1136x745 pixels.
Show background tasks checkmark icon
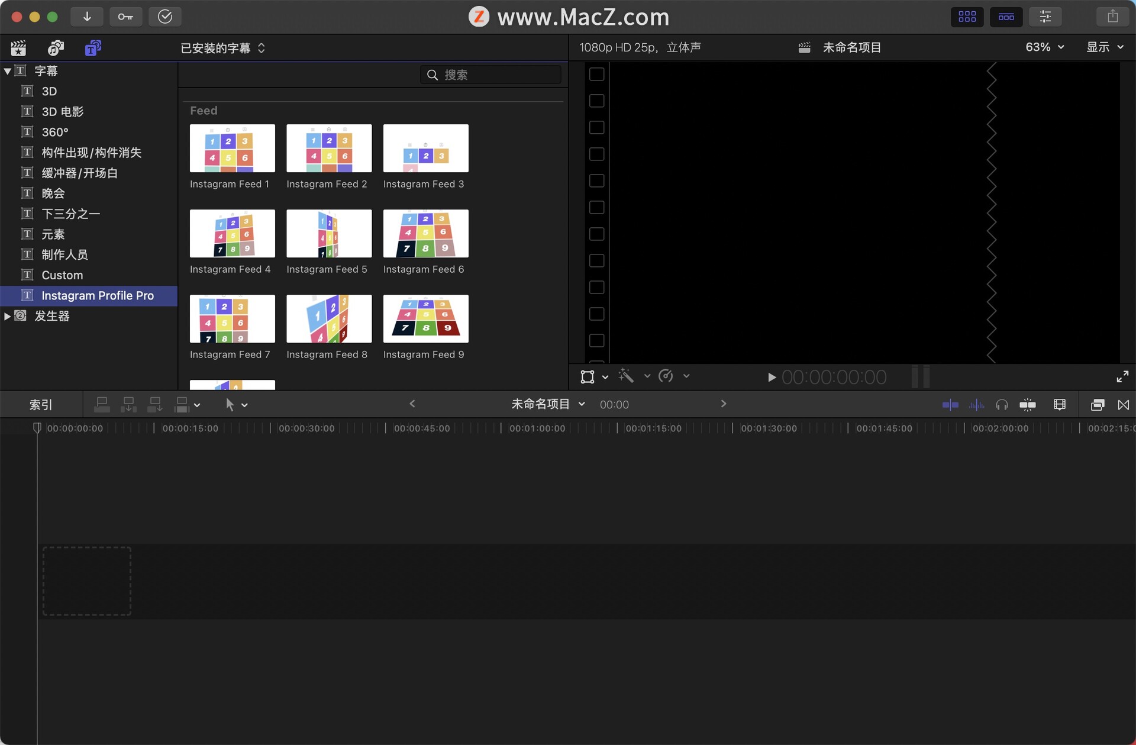click(165, 17)
